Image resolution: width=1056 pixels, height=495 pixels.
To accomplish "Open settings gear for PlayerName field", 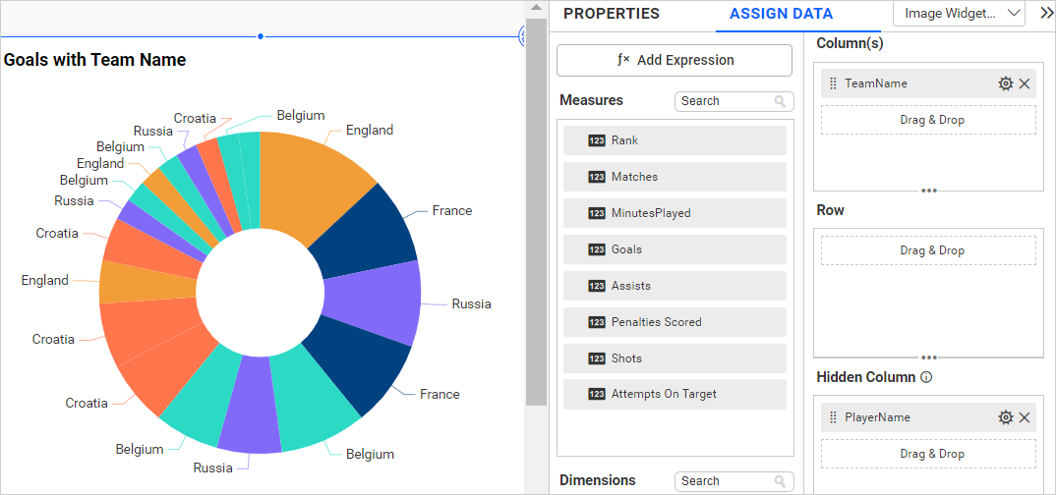I will point(1005,417).
